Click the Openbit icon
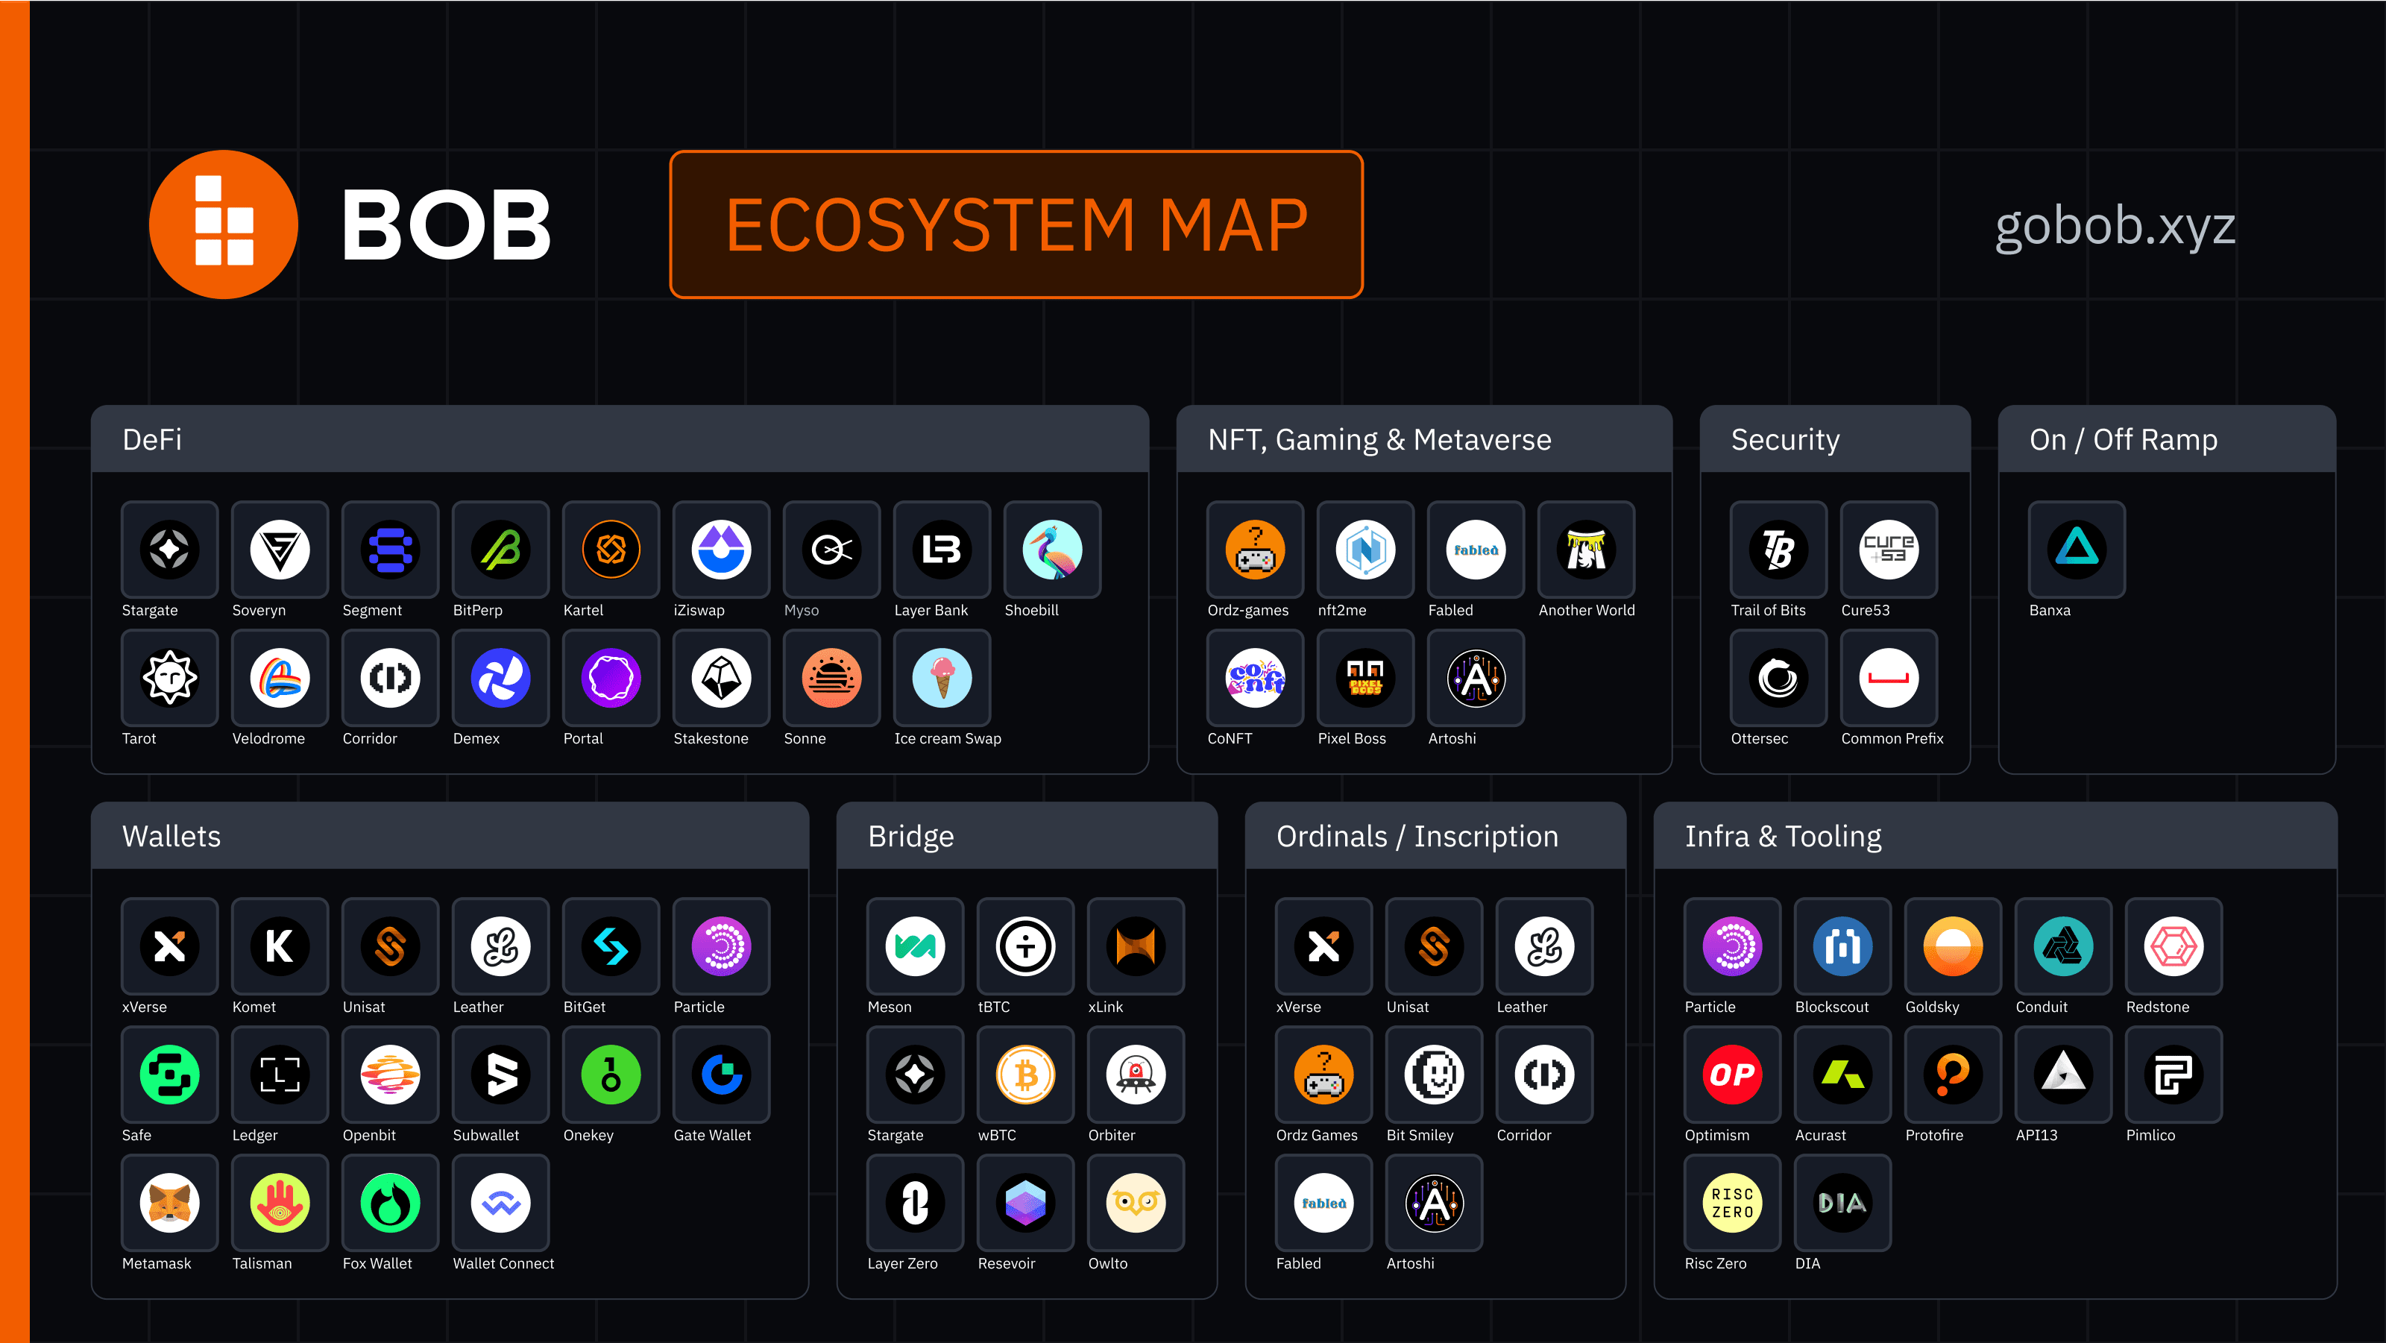The width and height of the screenshot is (2386, 1343). click(390, 1075)
